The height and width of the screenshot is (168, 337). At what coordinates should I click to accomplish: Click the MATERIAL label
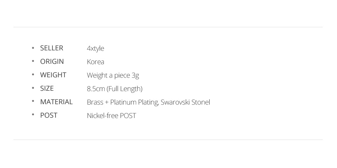pyautogui.click(x=56, y=102)
